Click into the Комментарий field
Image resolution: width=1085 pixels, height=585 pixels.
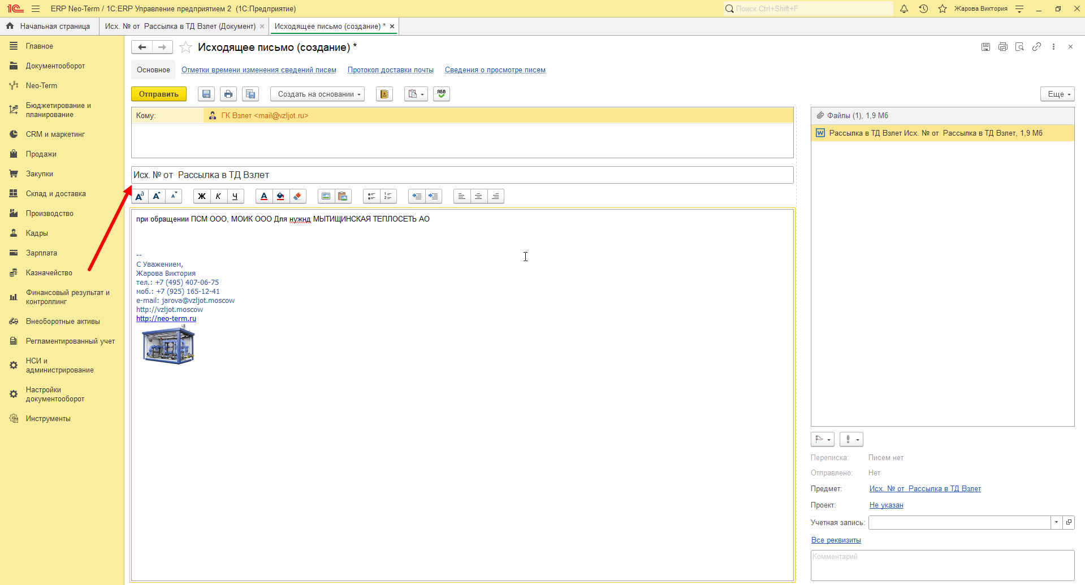pyautogui.click(x=943, y=565)
